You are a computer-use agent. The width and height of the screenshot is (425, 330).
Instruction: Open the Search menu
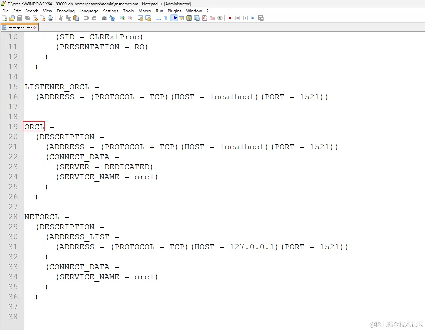(32, 11)
